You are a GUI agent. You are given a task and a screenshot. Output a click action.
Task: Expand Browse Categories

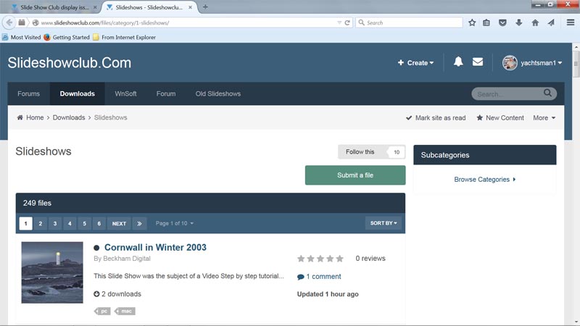(x=484, y=180)
